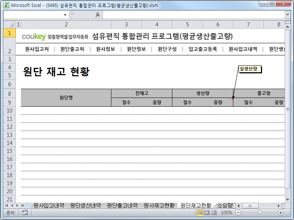Switch to Page Layout view icon
294x220 pixels.
[x=207, y=213]
